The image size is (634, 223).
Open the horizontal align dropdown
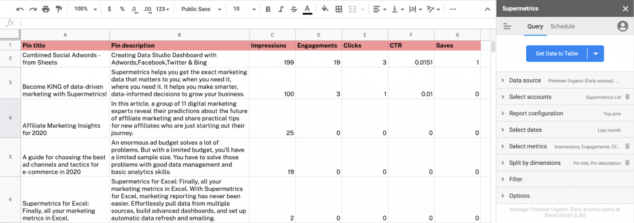[x=380, y=9]
